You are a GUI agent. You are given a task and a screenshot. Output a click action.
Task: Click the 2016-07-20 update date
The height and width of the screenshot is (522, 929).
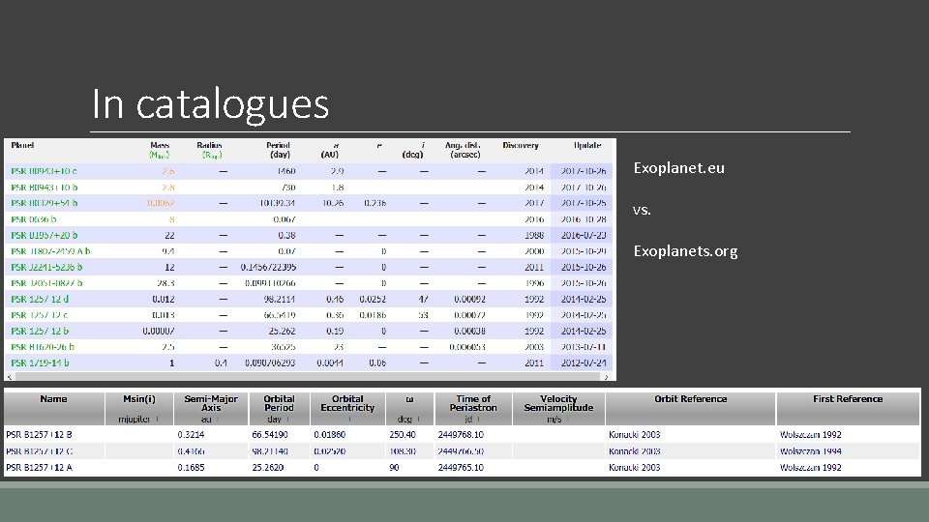[584, 235]
